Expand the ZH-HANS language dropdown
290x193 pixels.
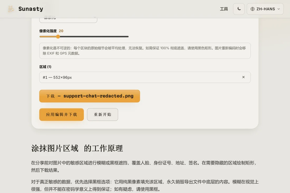tap(265, 9)
